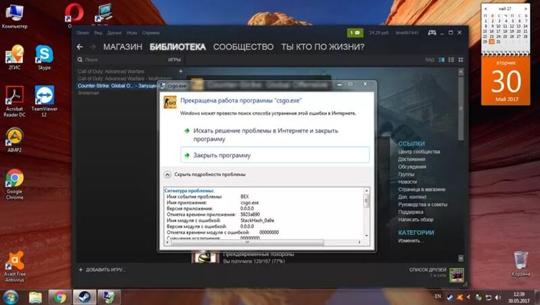This screenshot has width=540, height=305.
Task: Open Avast Free Antivirus shortcut
Action: tap(14, 267)
